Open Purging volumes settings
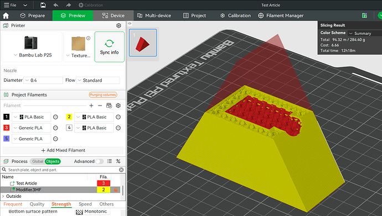This screenshot has height=216, width=382. [x=103, y=95]
